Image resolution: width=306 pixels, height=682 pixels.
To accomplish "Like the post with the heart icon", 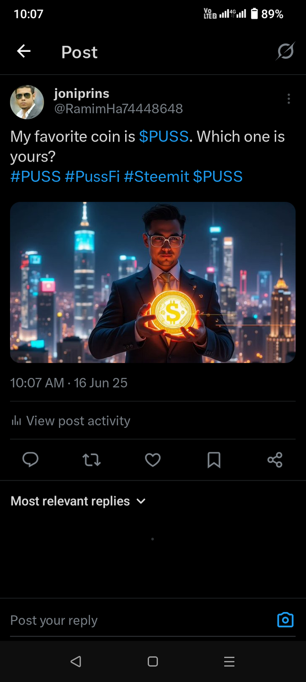I will (153, 460).
